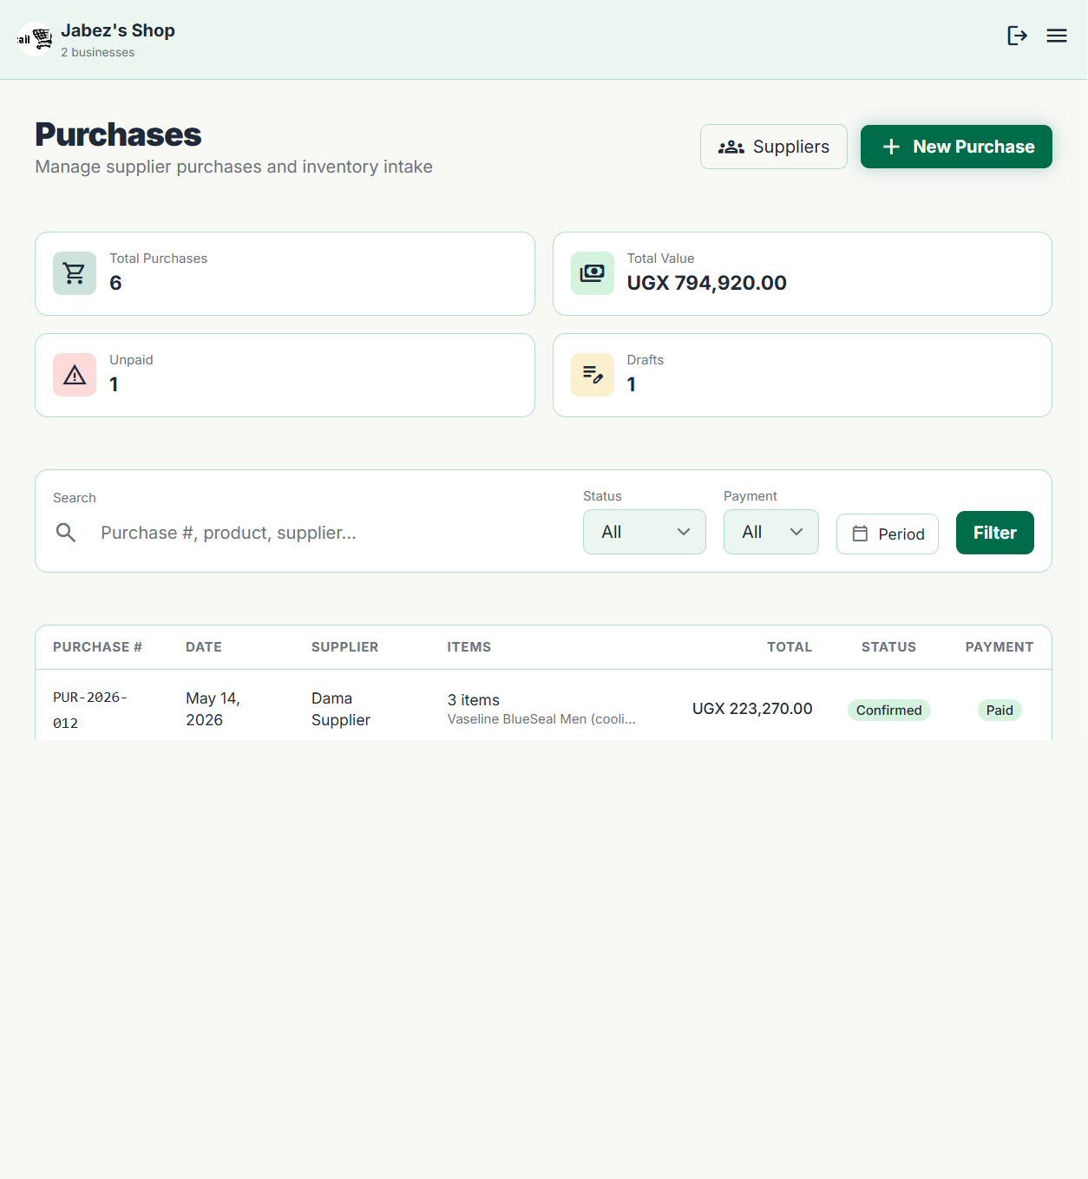
Task: Click the Paid payment badge
Action: coord(1000,710)
